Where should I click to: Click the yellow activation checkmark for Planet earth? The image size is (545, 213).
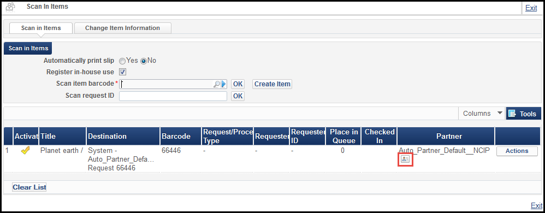click(25, 151)
